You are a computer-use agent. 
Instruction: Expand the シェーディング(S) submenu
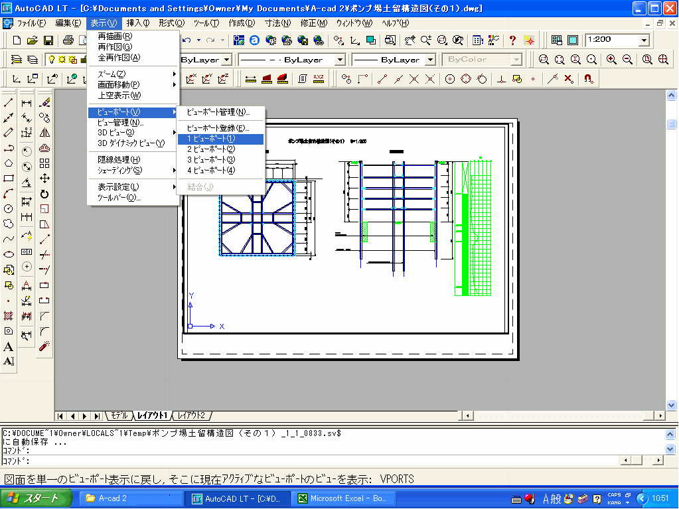pyautogui.click(x=133, y=171)
